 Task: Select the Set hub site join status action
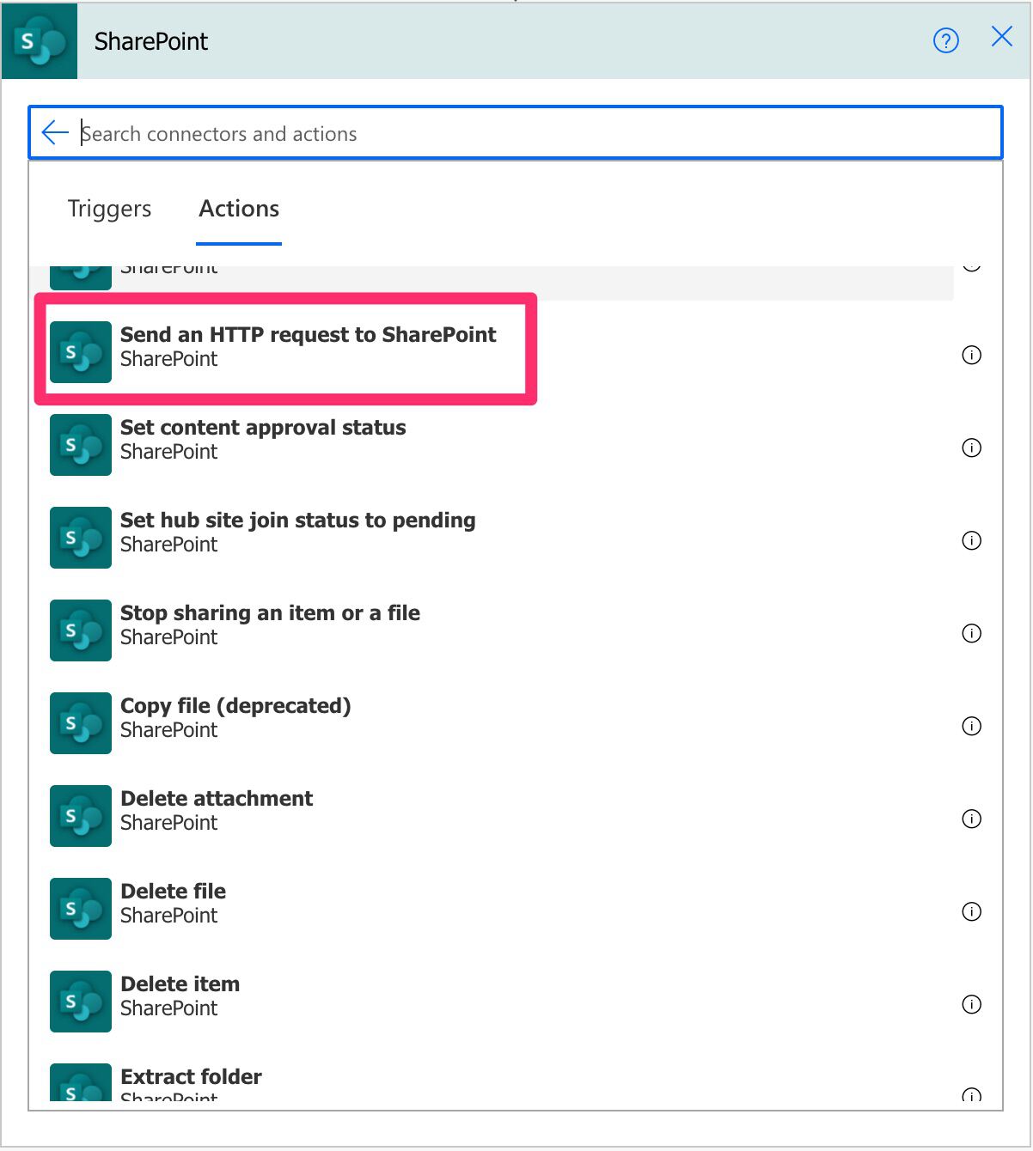(x=297, y=532)
